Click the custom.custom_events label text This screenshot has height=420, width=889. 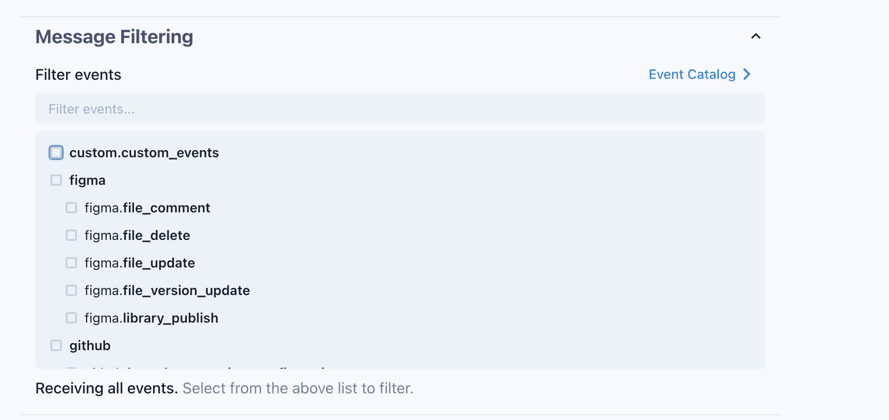coord(144,153)
